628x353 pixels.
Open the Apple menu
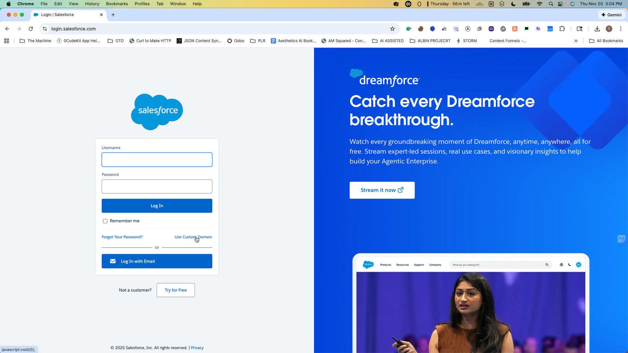click(x=9, y=4)
